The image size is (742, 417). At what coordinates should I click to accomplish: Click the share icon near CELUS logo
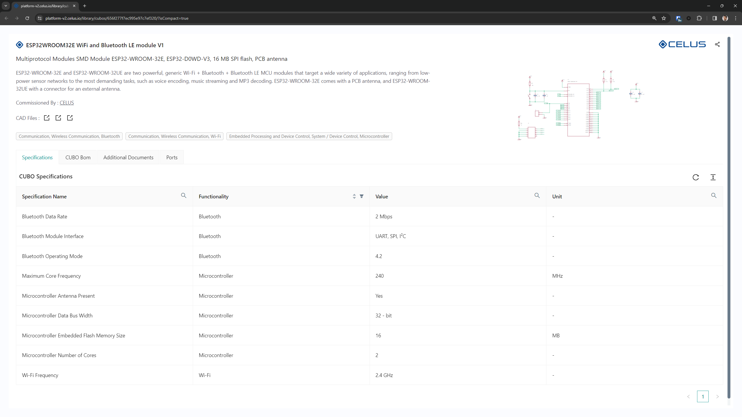pos(717,44)
